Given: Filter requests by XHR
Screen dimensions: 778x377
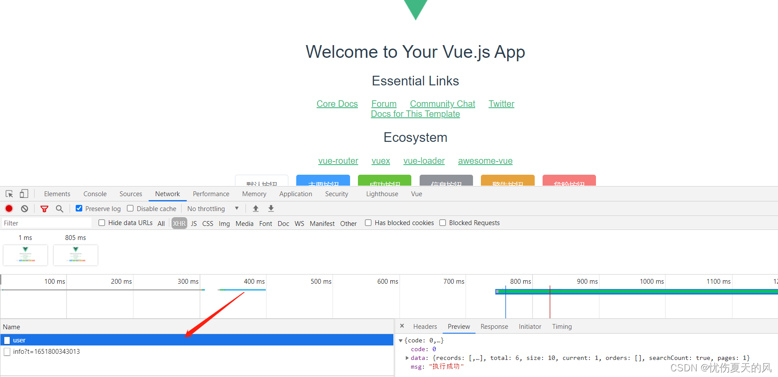Looking at the screenshot, I should [179, 223].
